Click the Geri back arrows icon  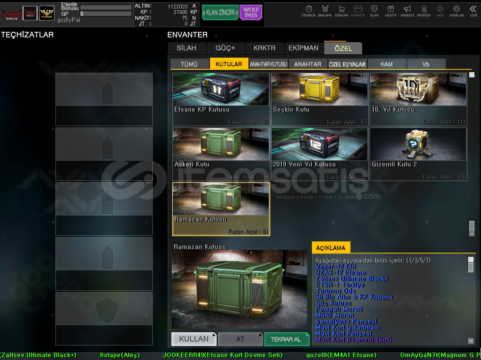pyautogui.click(x=473, y=11)
